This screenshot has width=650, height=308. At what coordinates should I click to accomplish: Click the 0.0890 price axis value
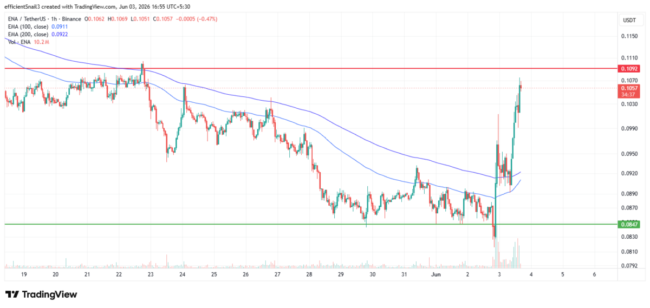tap(629, 193)
